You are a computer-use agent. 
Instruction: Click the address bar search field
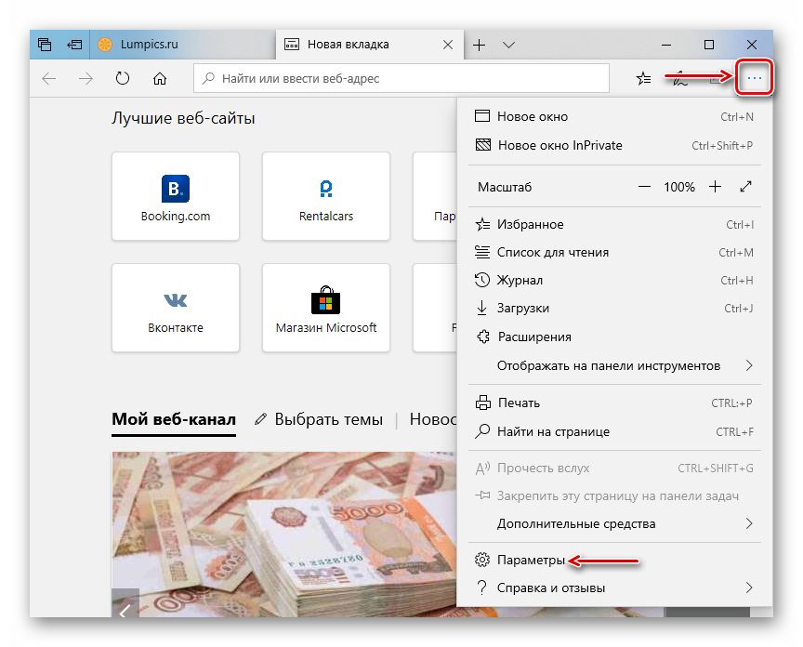pyautogui.click(x=400, y=79)
